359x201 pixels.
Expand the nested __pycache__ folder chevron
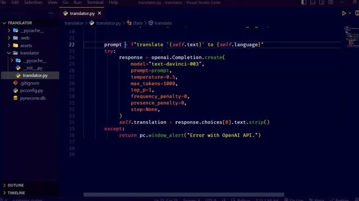[12, 60]
